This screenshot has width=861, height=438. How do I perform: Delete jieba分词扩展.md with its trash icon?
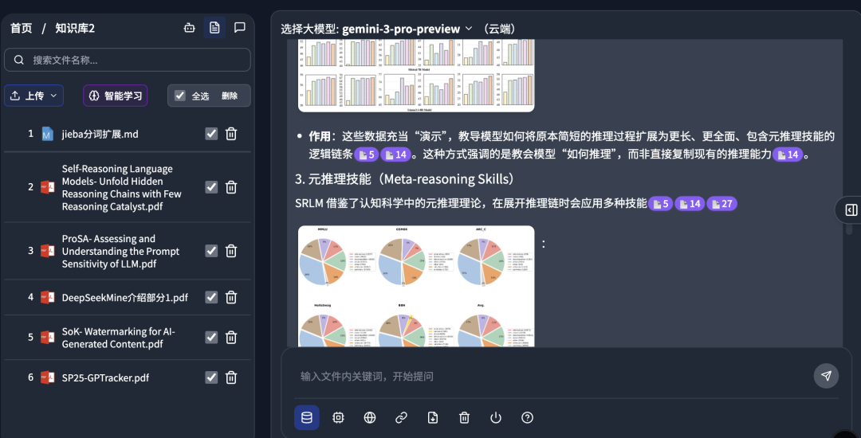pos(231,134)
